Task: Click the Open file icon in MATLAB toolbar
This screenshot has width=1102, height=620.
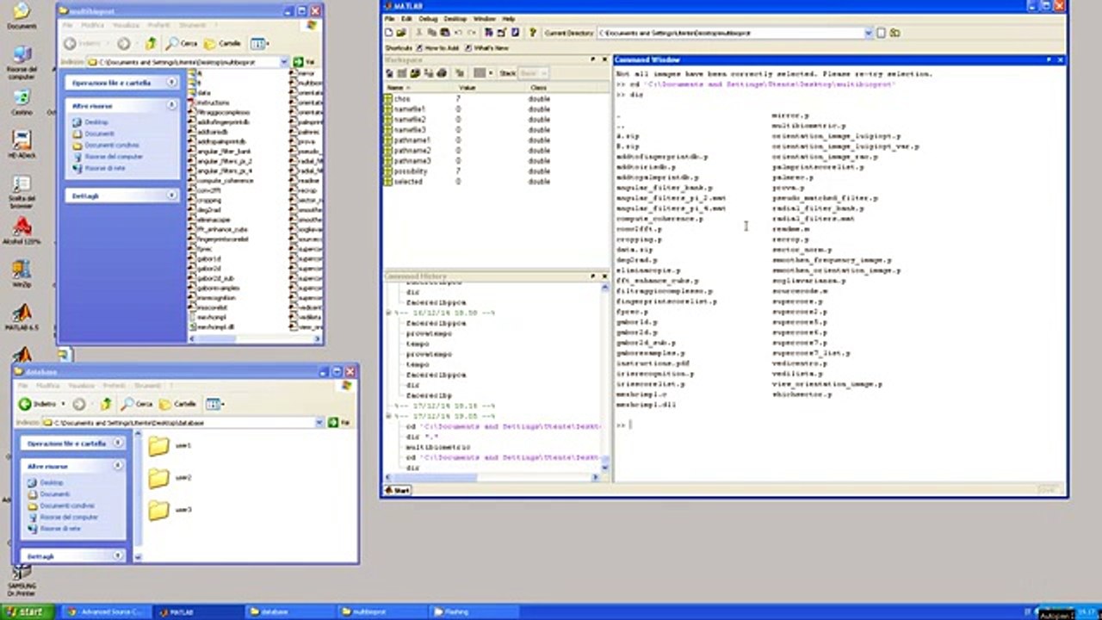Action: [x=401, y=33]
